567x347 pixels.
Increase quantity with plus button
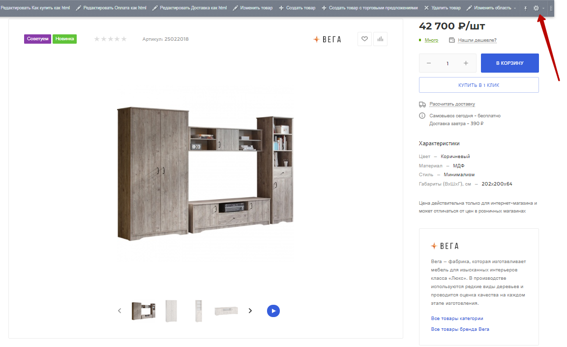click(466, 63)
